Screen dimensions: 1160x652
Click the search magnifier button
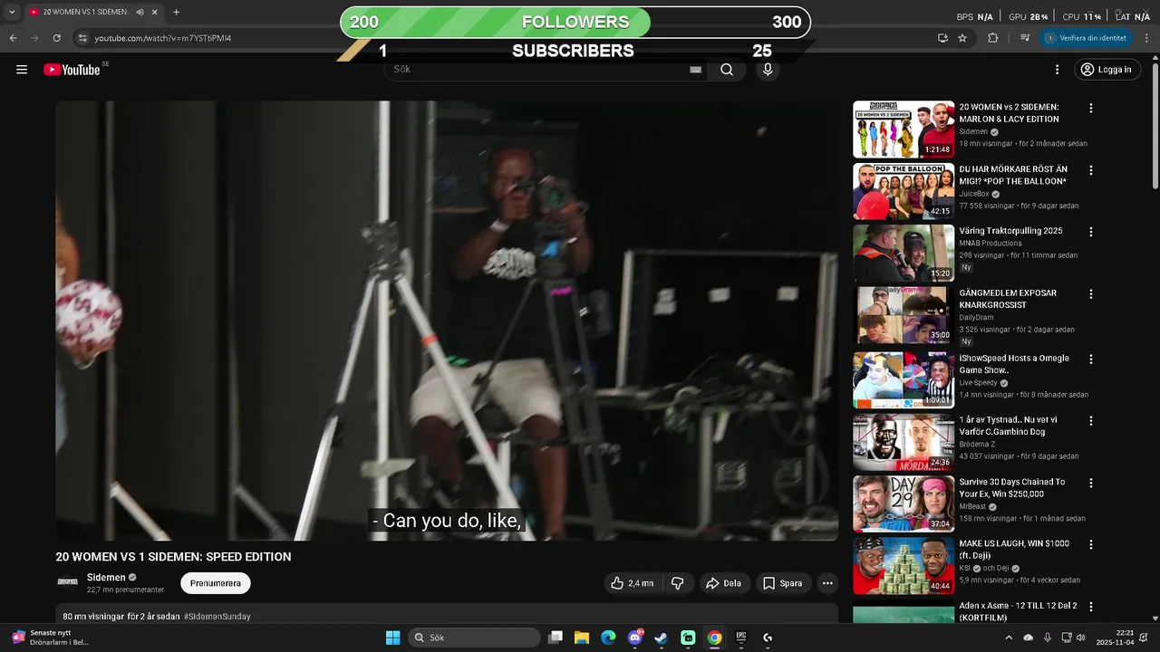coord(727,70)
